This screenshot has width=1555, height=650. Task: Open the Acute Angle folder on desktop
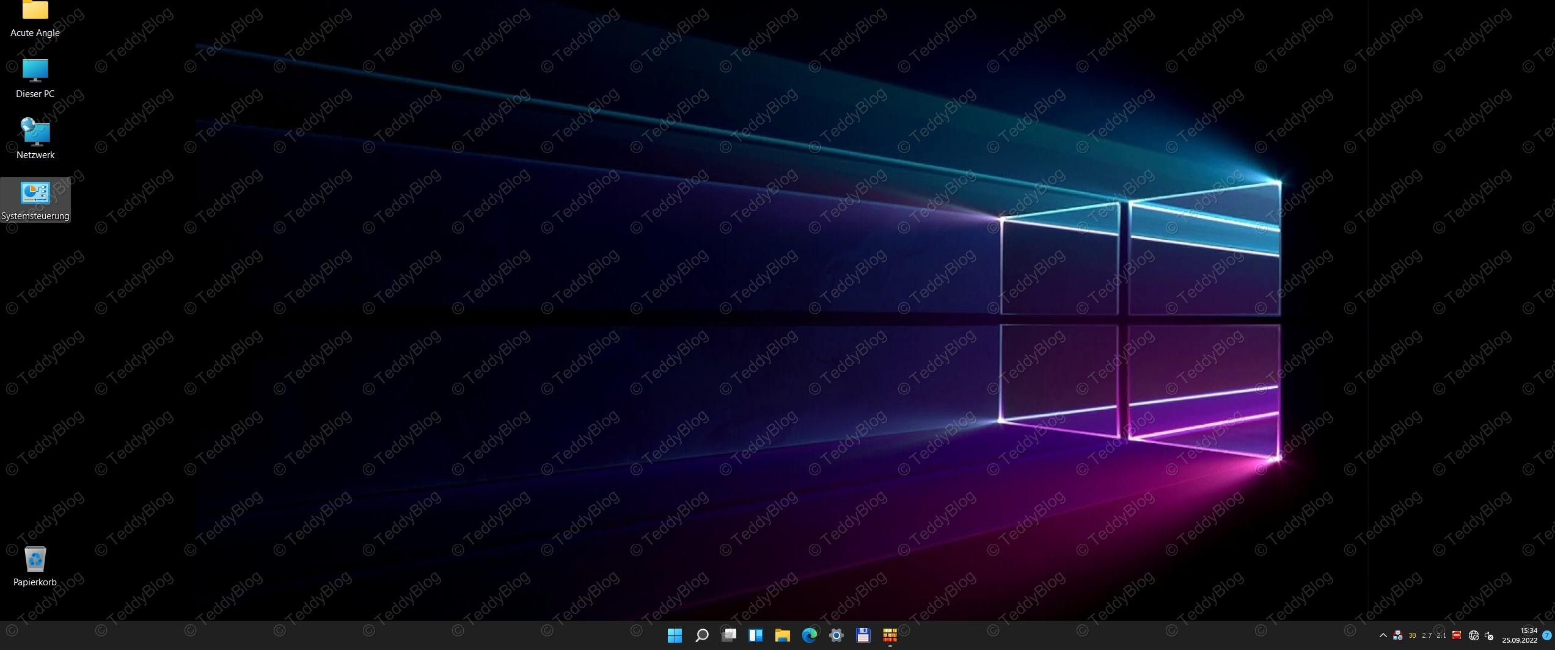click(x=35, y=19)
